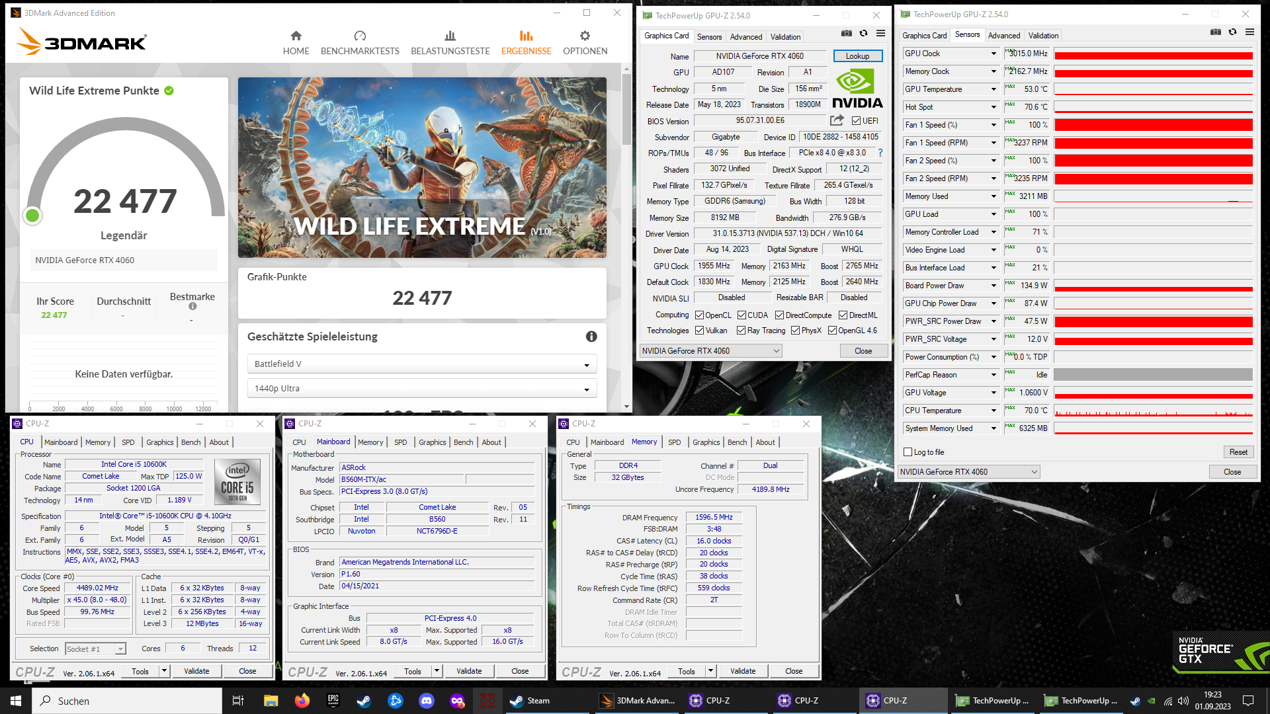
Task: Click the 3DMark vertical scrollbar down arrow
Action: click(626, 407)
